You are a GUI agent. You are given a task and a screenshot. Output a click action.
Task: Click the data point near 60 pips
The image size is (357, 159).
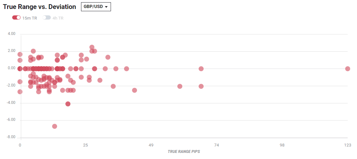click(x=180, y=86)
